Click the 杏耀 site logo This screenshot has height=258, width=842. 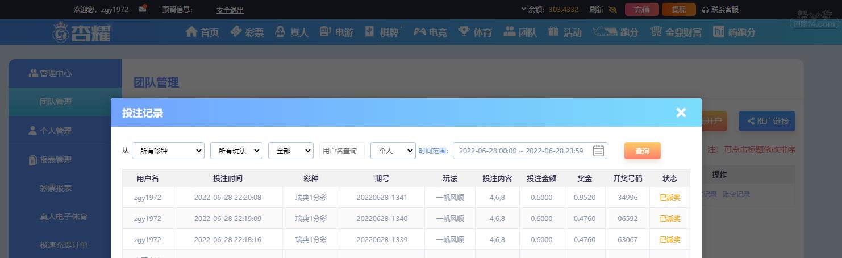click(x=81, y=32)
